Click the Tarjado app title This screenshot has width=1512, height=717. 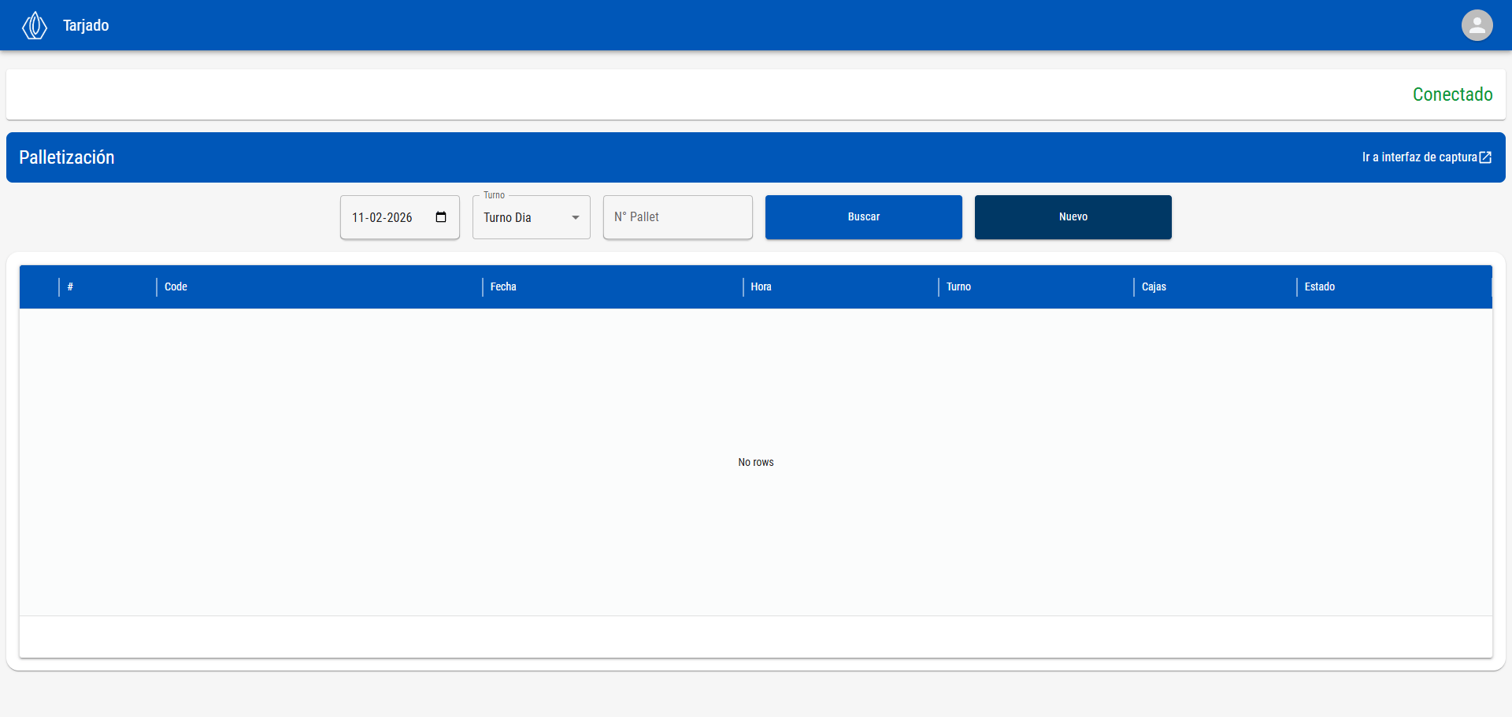point(86,25)
